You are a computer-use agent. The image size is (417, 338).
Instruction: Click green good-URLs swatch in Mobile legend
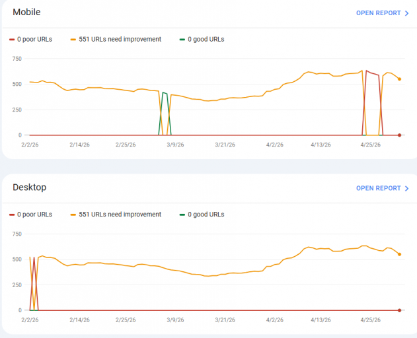(182, 40)
